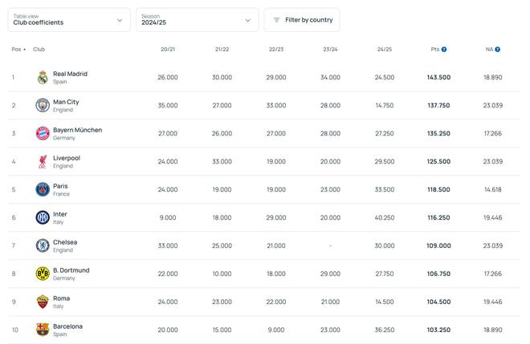Open the Roma club link
Image resolution: width=530 pixels, height=344 pixels.
click(x=61, y=298)
